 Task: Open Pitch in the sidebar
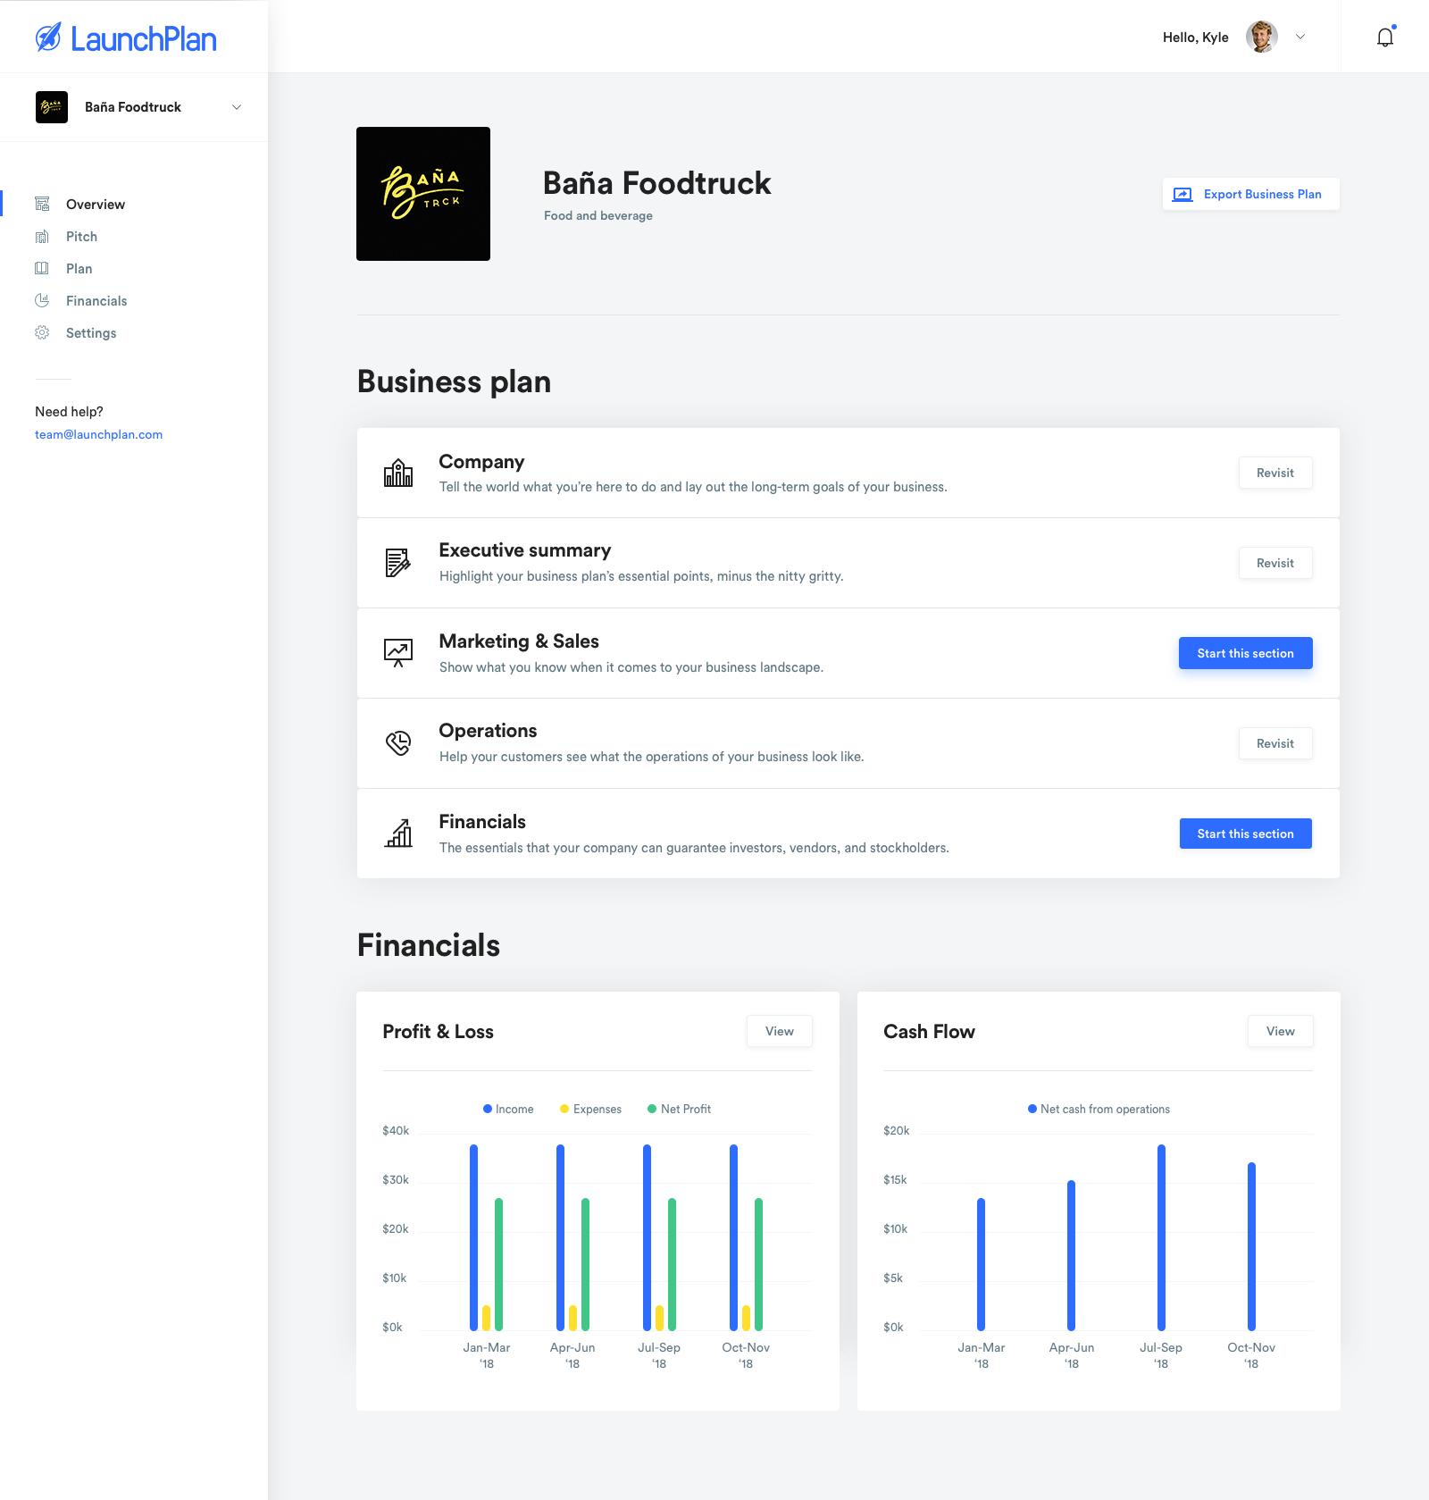pos(81,237)
